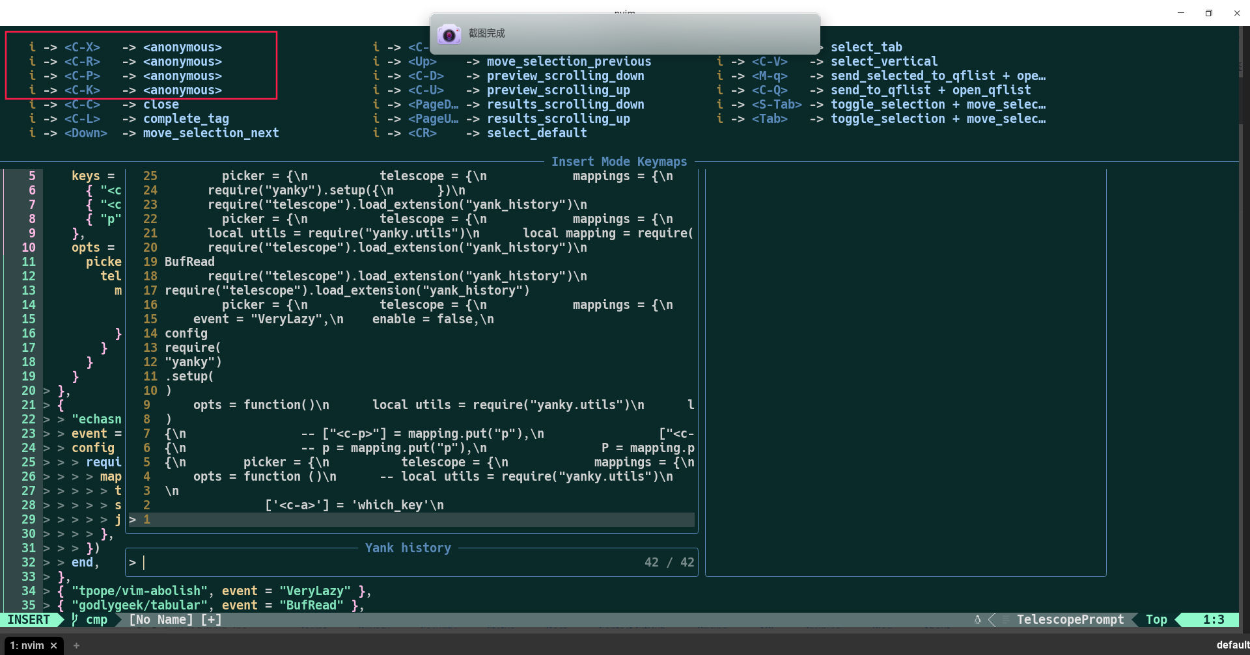Click the INSERT mode indicator

[27, 620]
